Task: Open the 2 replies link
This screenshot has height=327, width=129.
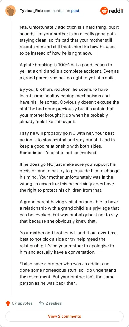Action: tap(54, 303)
